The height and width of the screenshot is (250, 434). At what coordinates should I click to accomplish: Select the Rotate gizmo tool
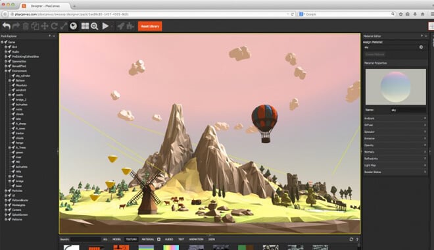point(54,26)
